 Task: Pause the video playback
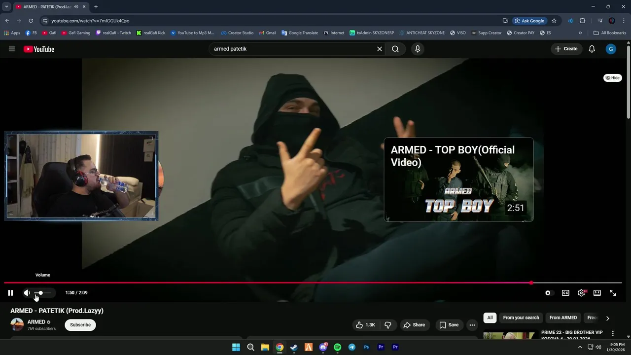coord(10,293)
